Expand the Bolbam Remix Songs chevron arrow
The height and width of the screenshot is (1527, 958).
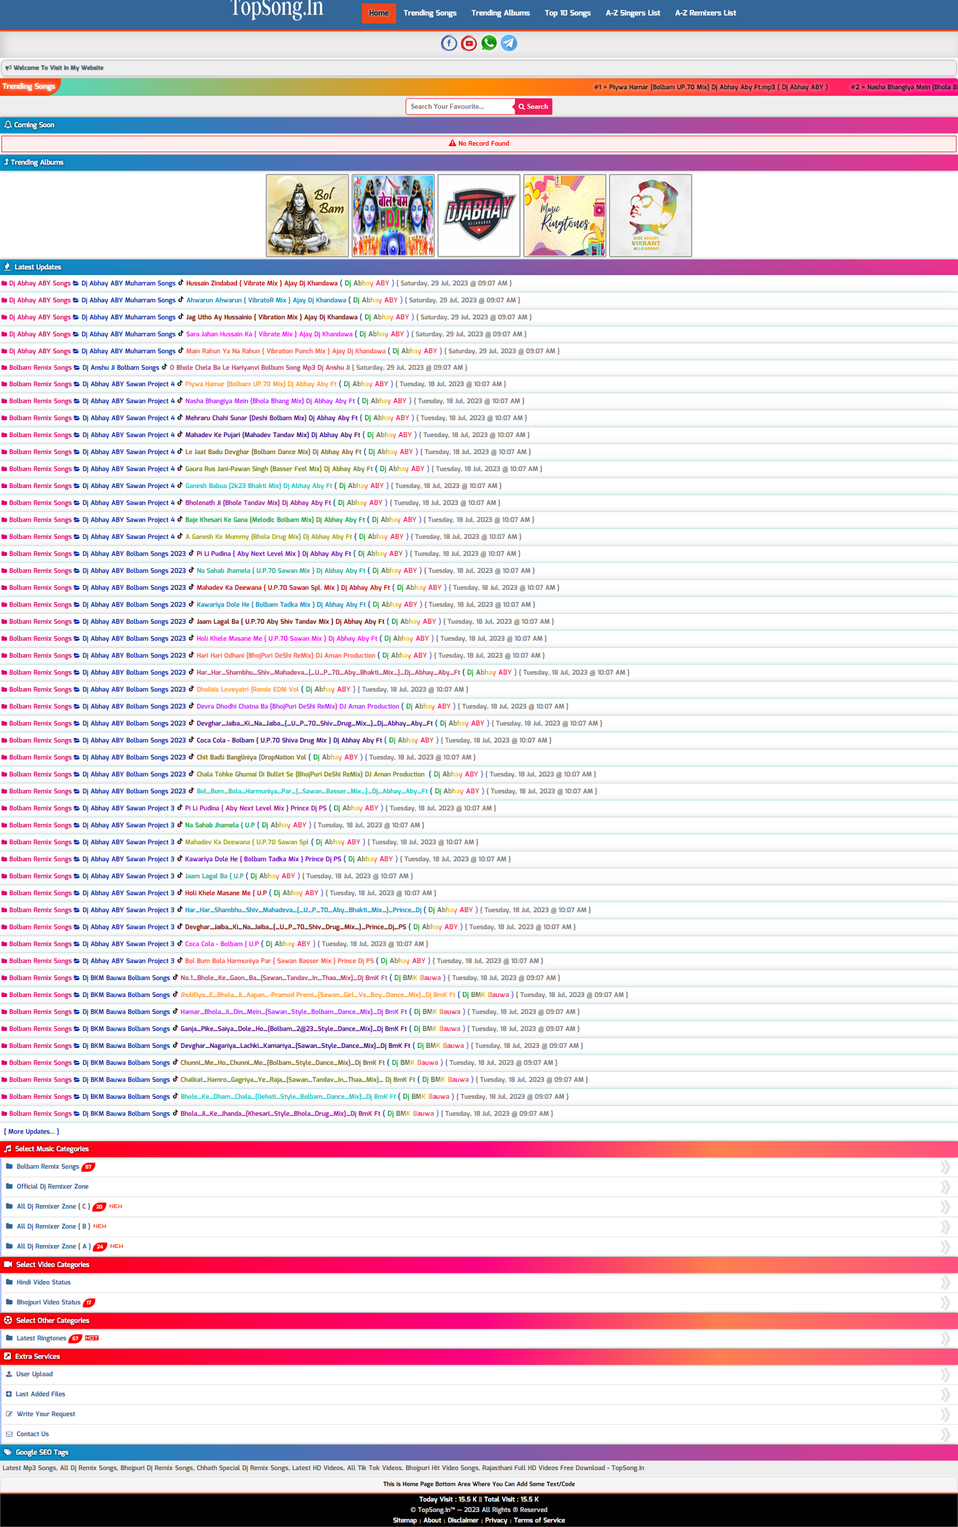[945, 1167]
